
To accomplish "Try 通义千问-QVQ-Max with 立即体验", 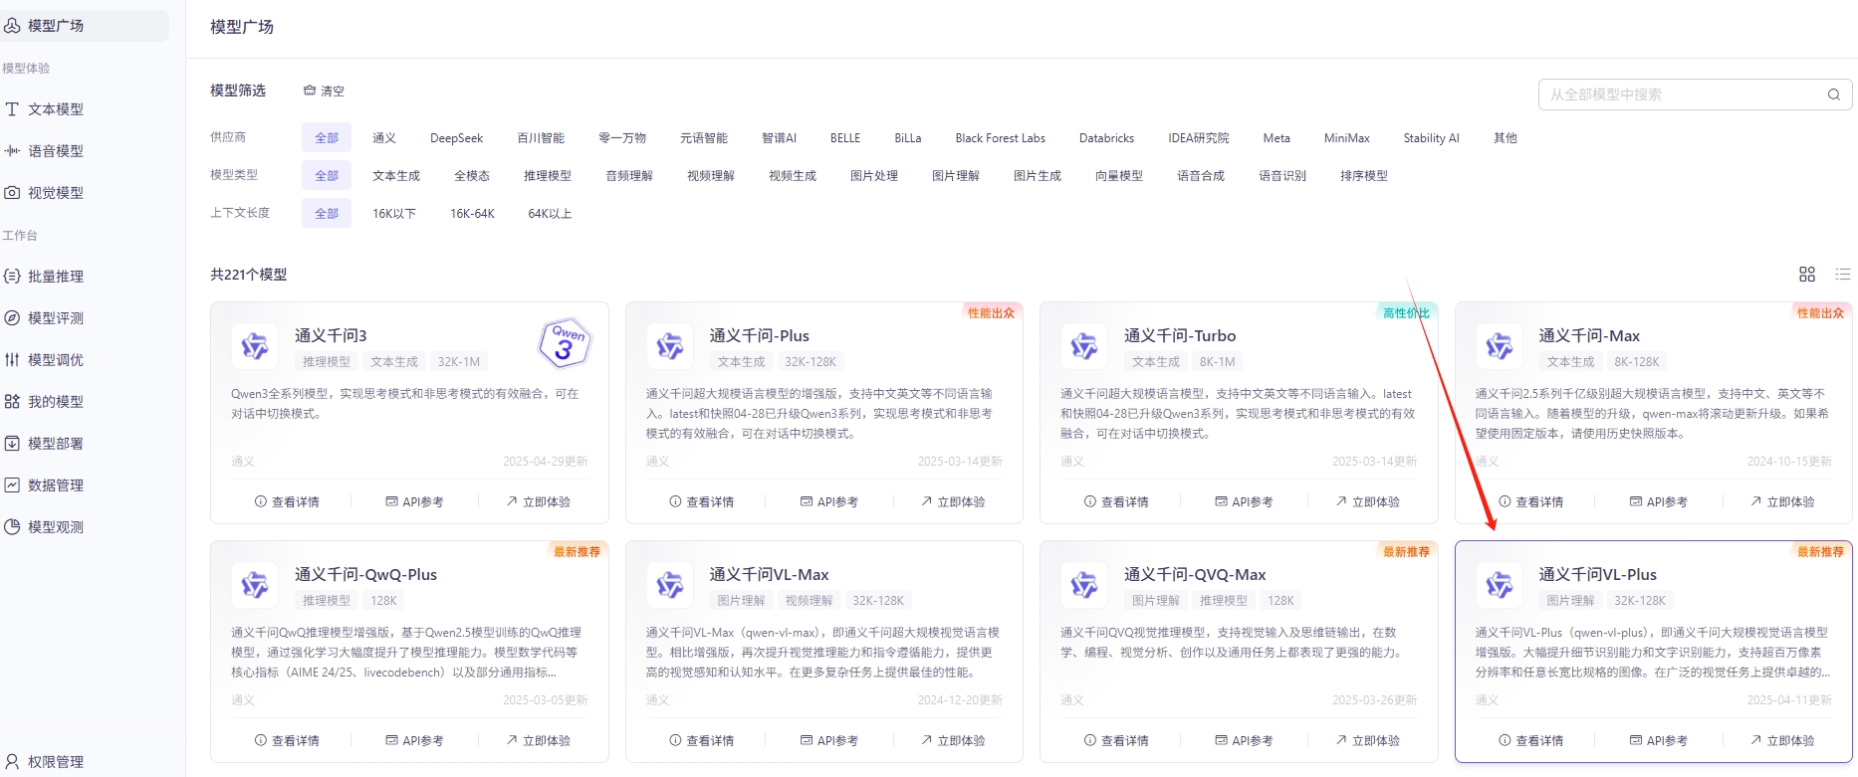I will [x=1368, y=741].
